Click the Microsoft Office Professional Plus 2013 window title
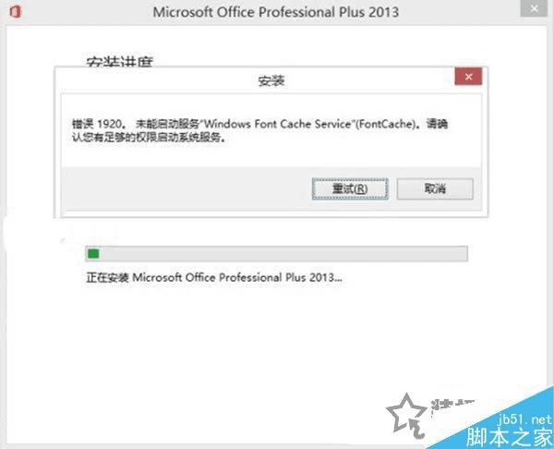The image size is (554, 449). (275, 12)
